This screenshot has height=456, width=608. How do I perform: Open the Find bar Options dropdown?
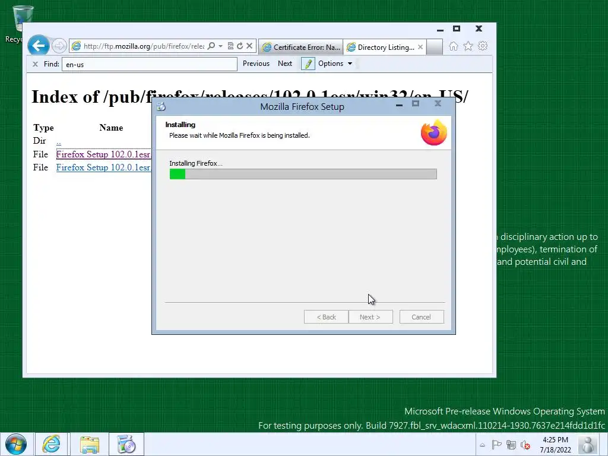[x=335, y=64]
